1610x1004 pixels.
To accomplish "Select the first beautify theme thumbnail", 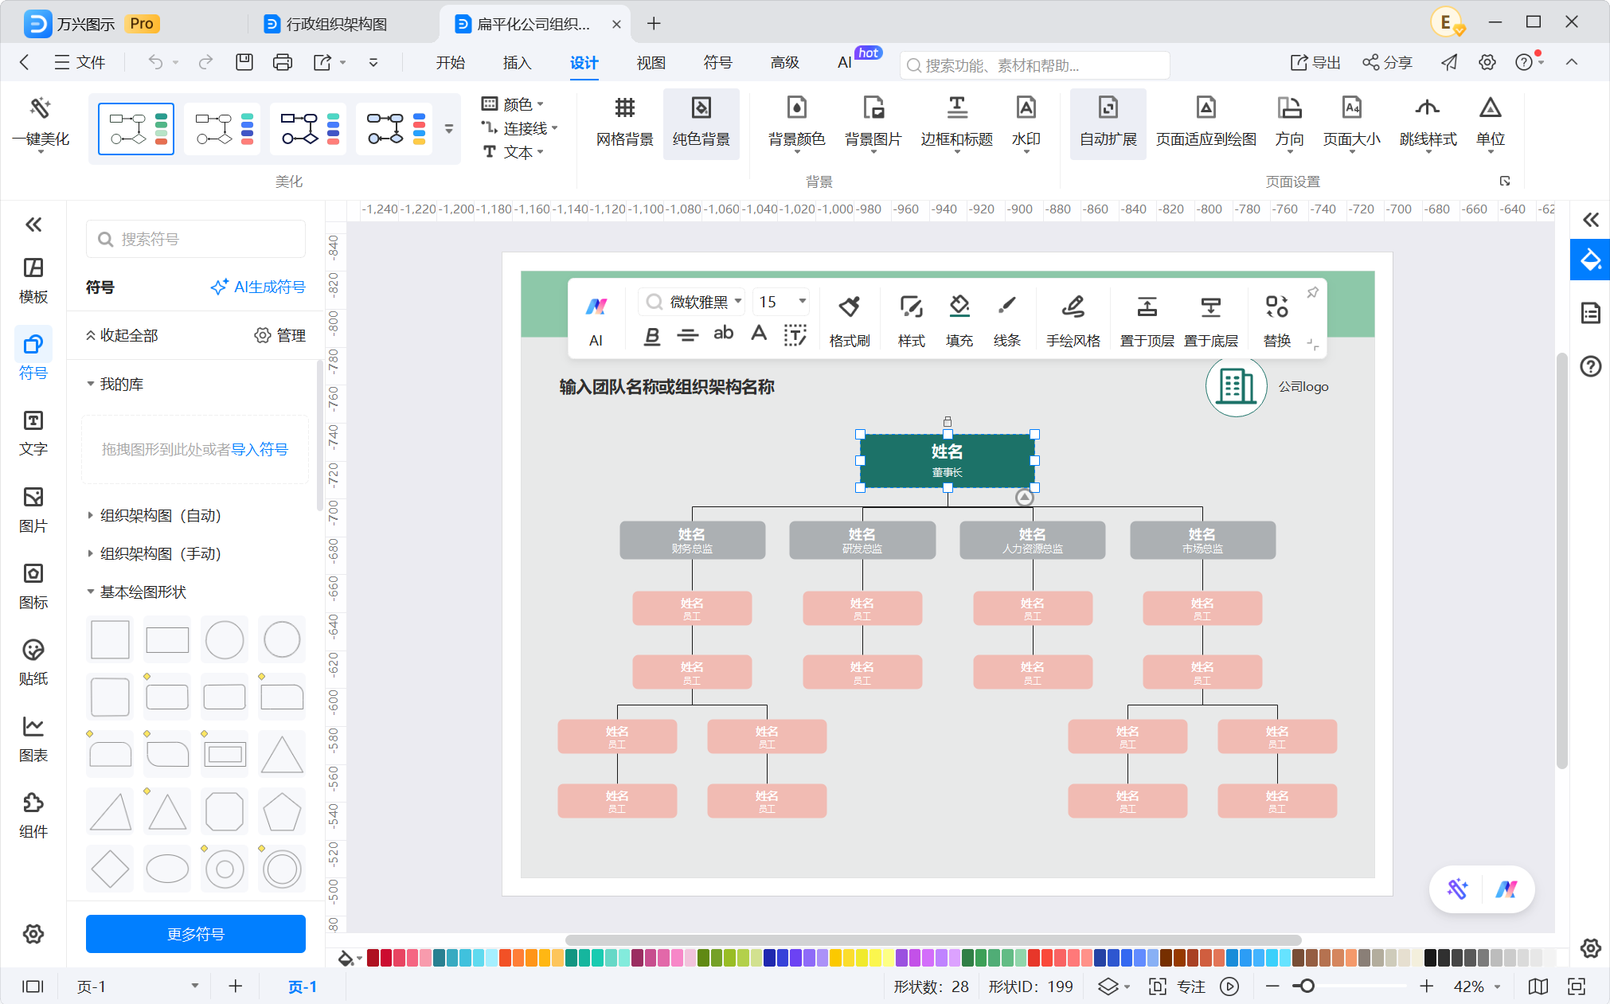I will (x=136, y=128).
